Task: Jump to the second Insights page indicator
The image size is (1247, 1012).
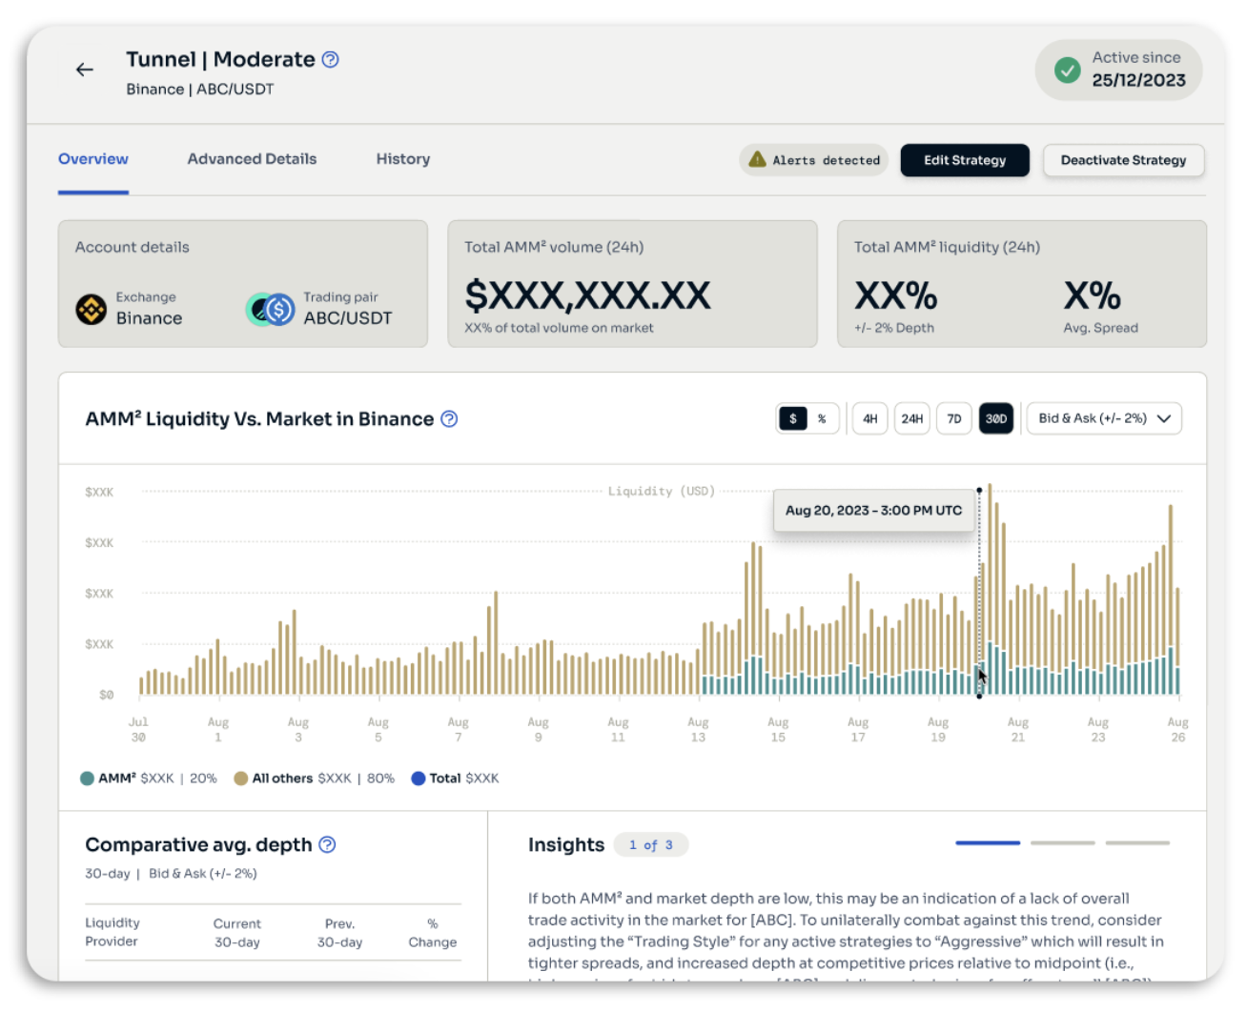Action: coord(1062,843)
